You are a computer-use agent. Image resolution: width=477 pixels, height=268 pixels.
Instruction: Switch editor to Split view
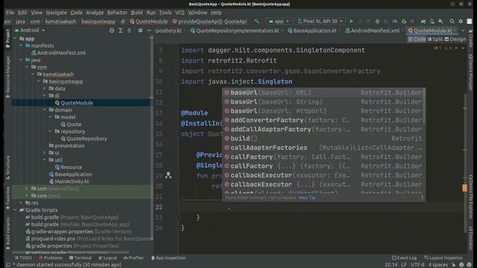(435, 39)
